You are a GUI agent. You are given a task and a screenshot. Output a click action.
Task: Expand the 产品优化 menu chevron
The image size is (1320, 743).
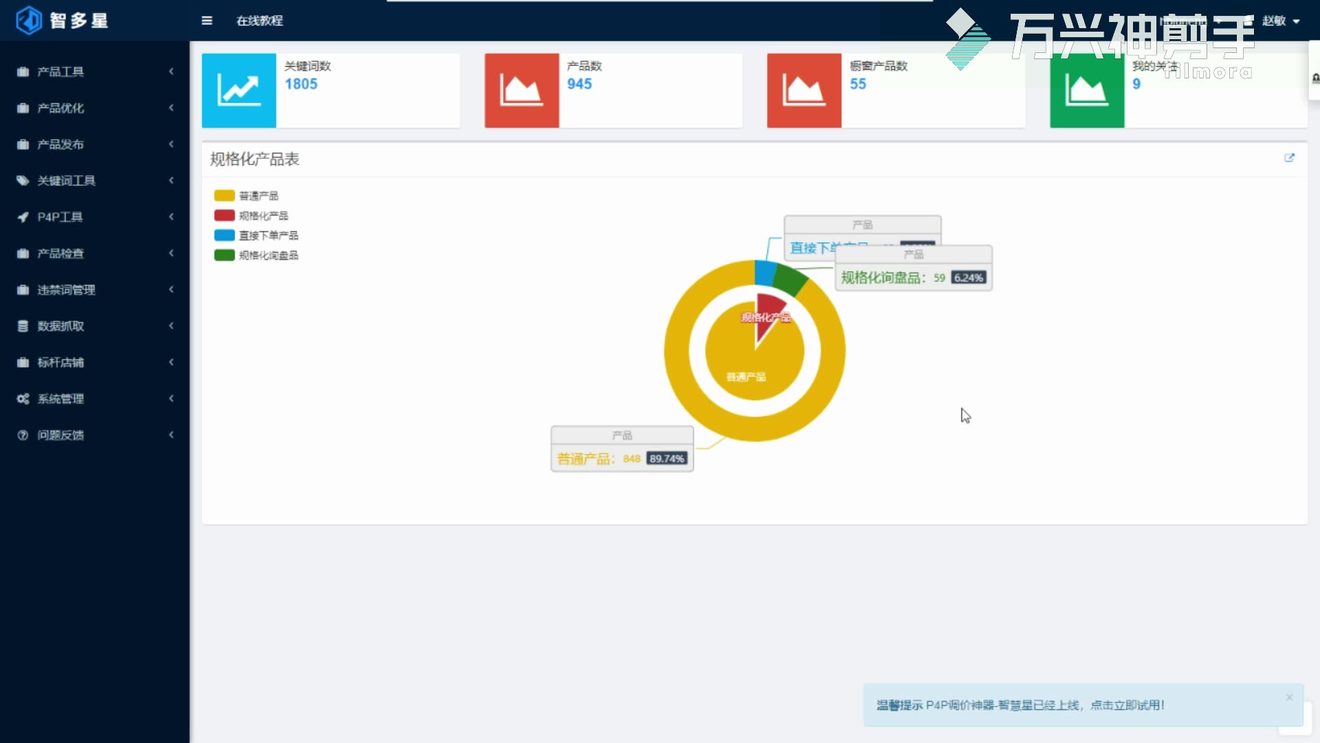[x=171, y=108]
